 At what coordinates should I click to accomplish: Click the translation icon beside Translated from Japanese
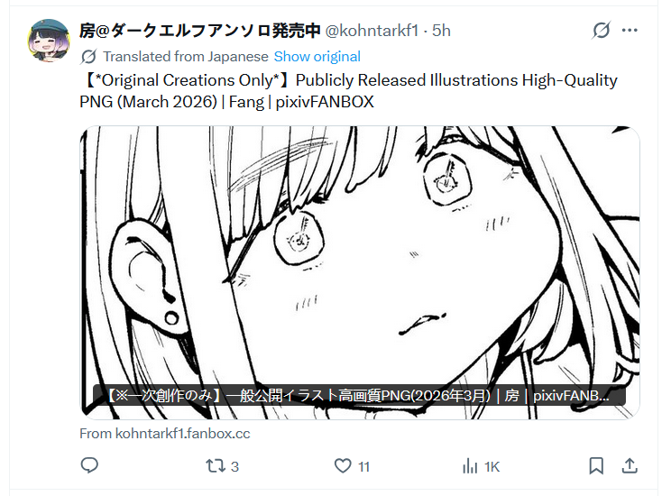pos(88,57)
